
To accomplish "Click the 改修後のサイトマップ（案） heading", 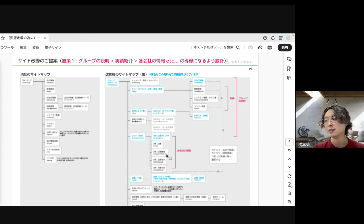I will [x=126, y=74].
